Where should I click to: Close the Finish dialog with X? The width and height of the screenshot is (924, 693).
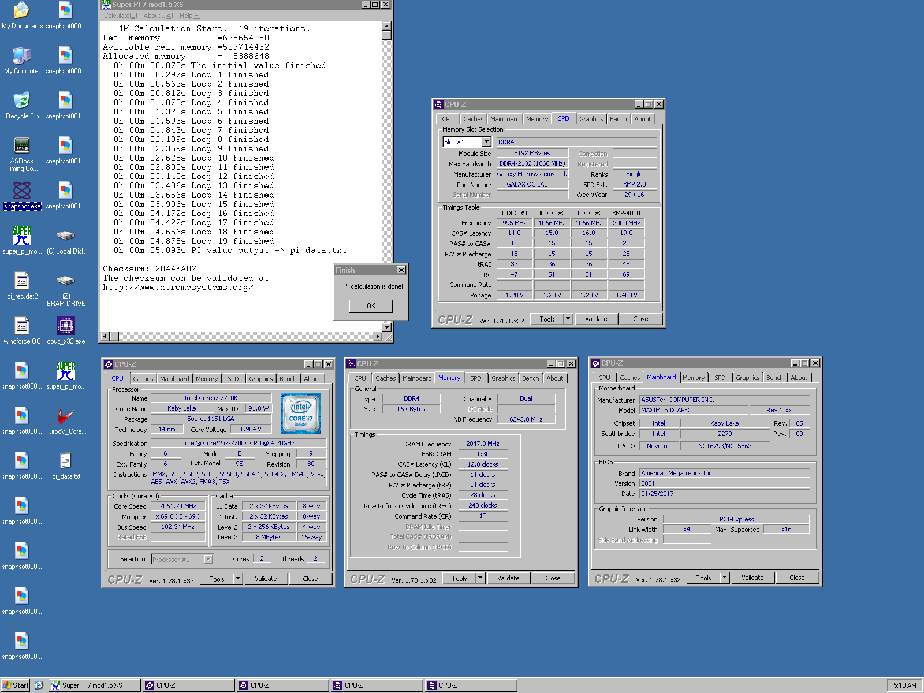pyautogui.click(x=401, y=270)
